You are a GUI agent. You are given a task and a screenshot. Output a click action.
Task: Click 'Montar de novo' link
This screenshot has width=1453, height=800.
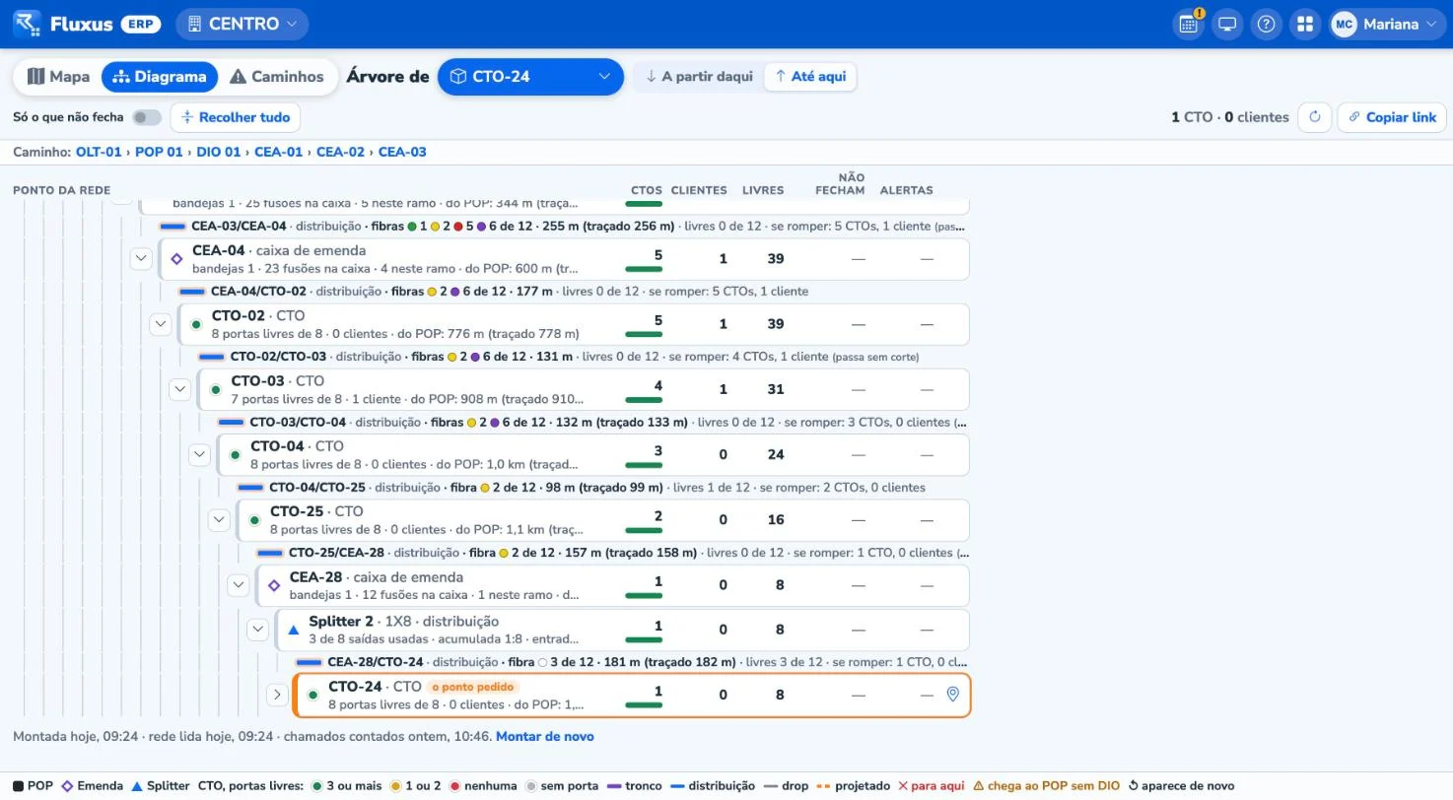click(x=545, y=736)
